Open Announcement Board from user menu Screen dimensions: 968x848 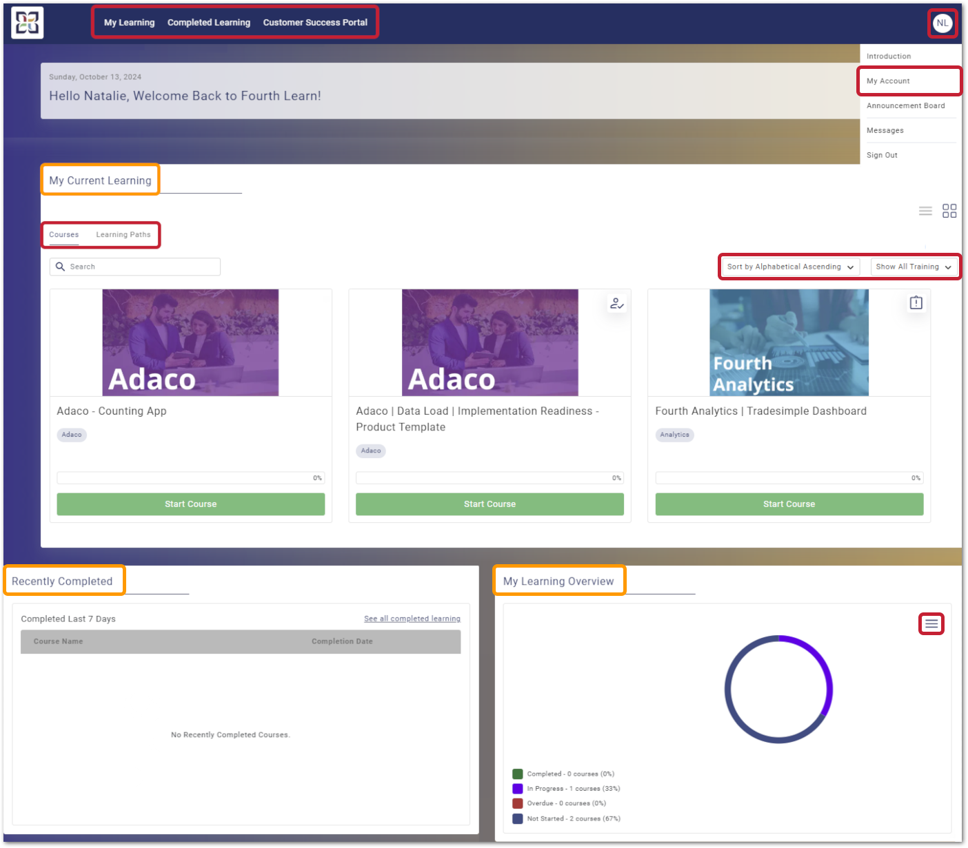coord(906,106)
